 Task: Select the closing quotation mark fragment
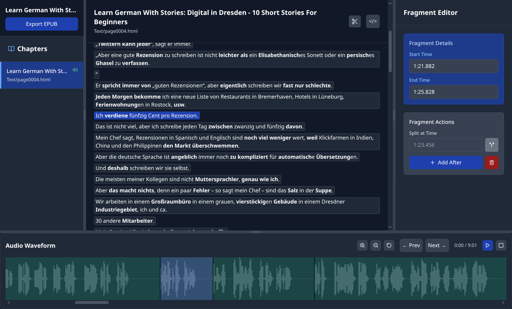[97, 74]
